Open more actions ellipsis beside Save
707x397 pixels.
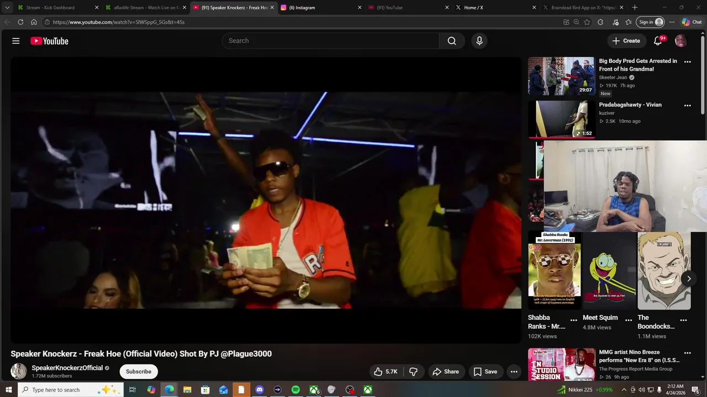click(x=514, y=372)
